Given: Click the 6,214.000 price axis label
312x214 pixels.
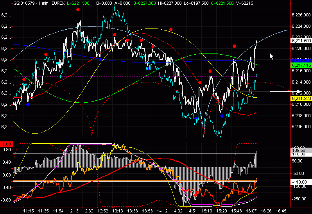Looking at the screenshot, I should coord(301,82).
